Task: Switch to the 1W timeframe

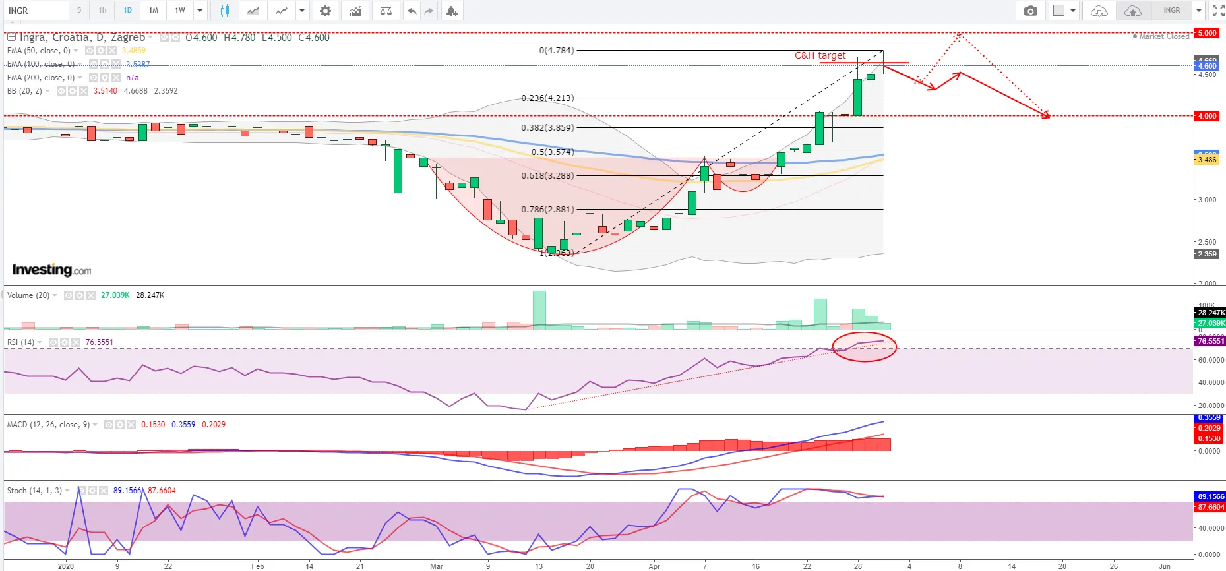Action: pos(180,11)
